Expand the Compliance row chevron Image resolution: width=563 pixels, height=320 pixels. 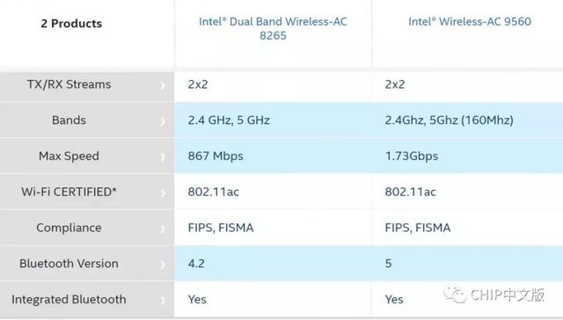(163, 229)
